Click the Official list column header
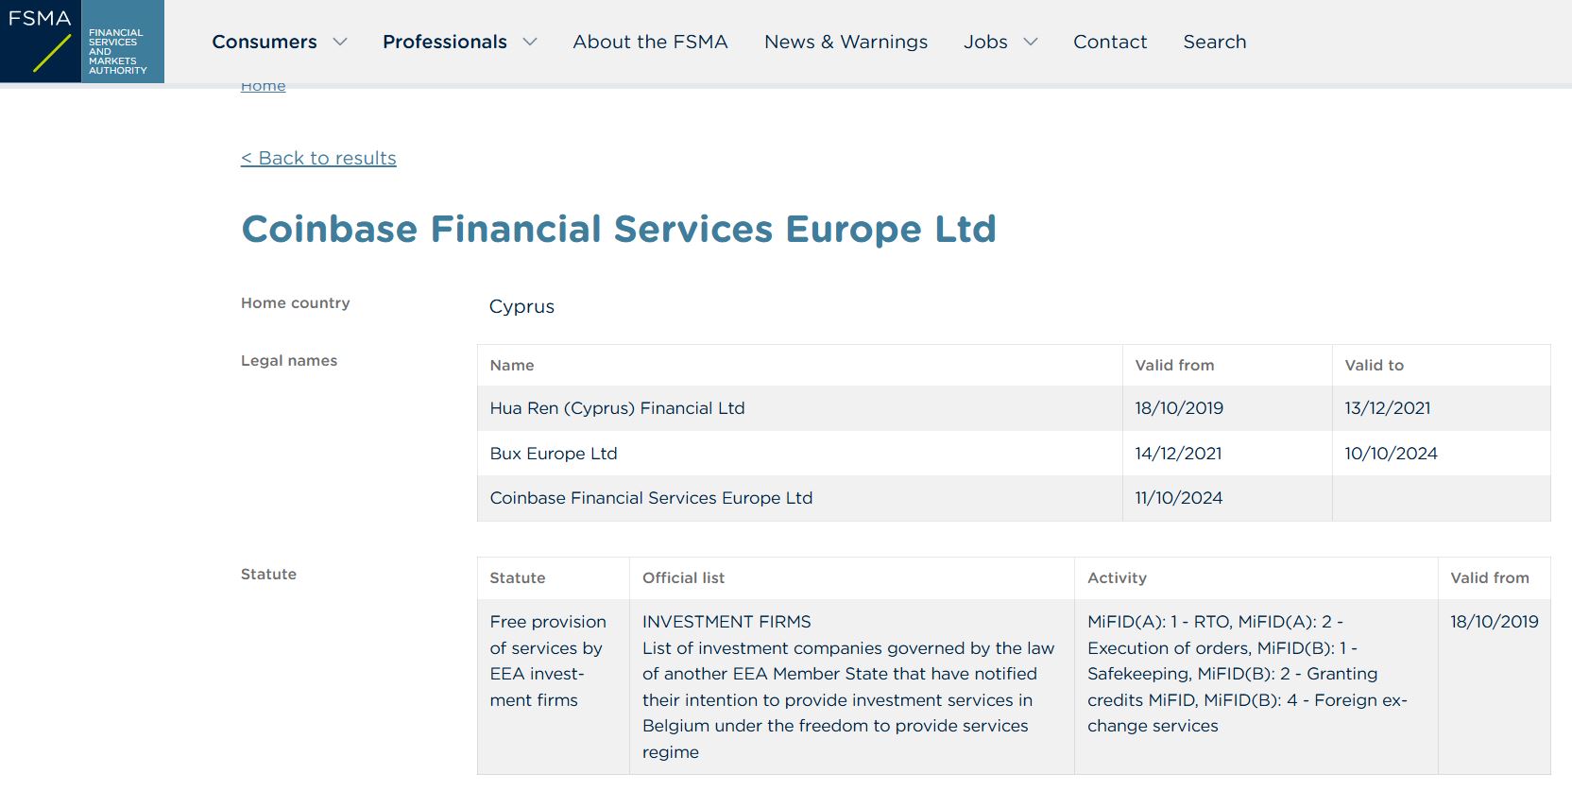The width and height of the screenshot is (1572, 791). click(x=683, y=577)
